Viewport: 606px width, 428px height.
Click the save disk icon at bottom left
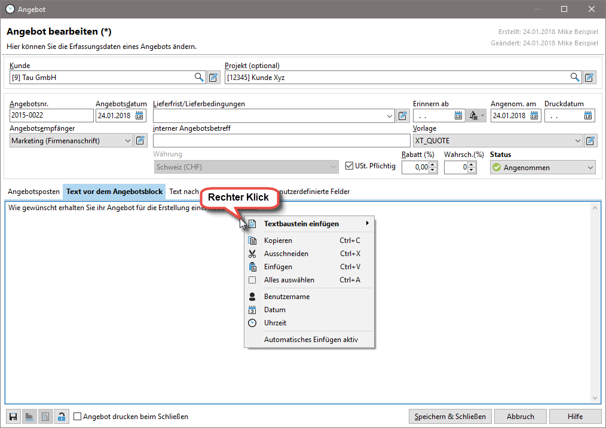13,417
